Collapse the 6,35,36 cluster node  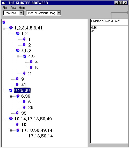(4, 91)
